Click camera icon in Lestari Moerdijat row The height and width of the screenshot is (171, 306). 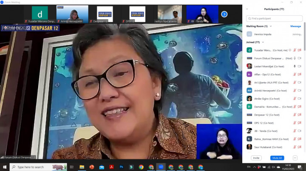[300, 66]
